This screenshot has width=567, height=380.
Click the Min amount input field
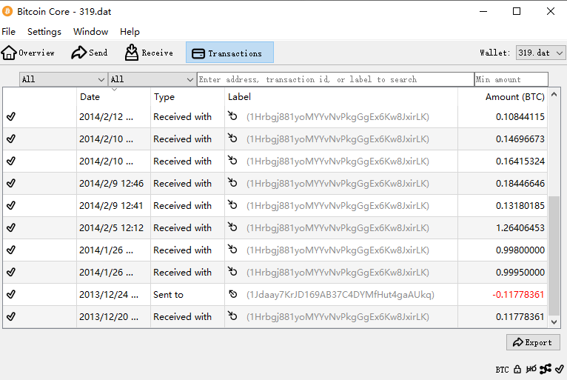click(x=511, y=79)
